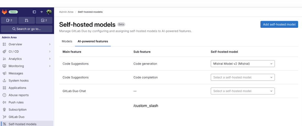The height and width of the screenshot is (126, 302).
Task: Open the to-do list counter
Action: (44, 20)
